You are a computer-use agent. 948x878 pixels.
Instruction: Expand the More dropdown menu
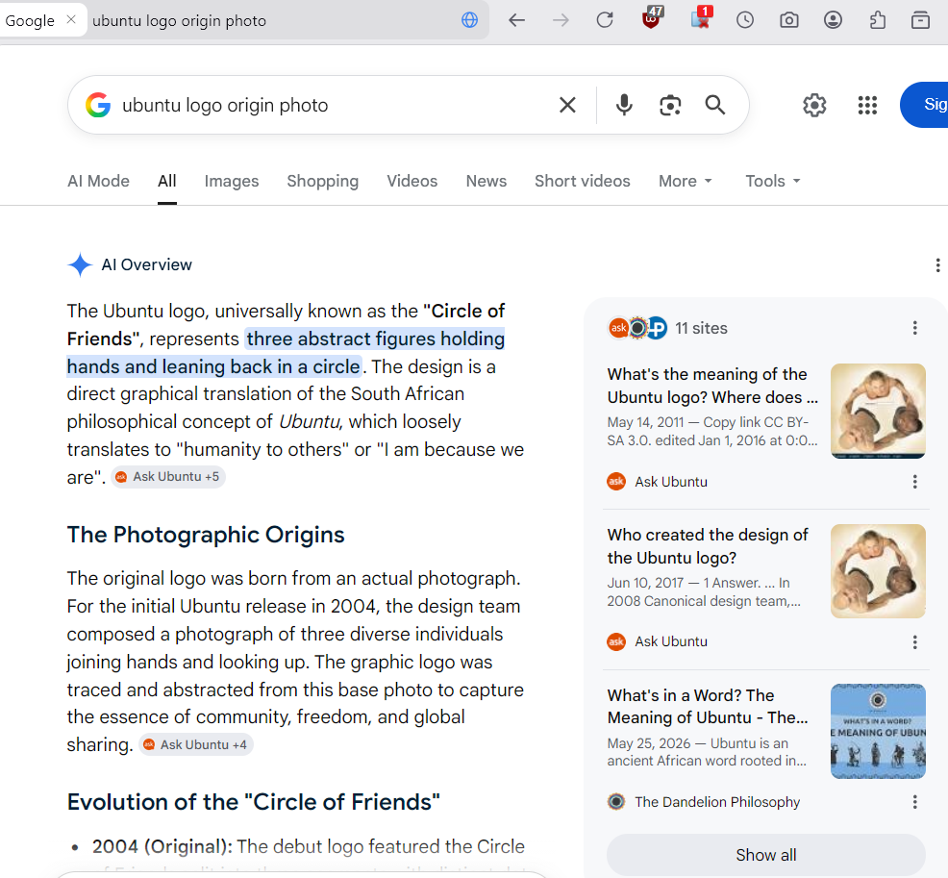686,181
